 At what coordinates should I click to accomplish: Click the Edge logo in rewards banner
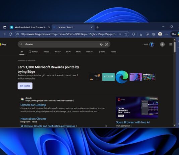(x=122, y=77)
